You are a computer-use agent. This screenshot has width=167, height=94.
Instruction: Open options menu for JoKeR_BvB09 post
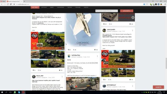[133, 31]
